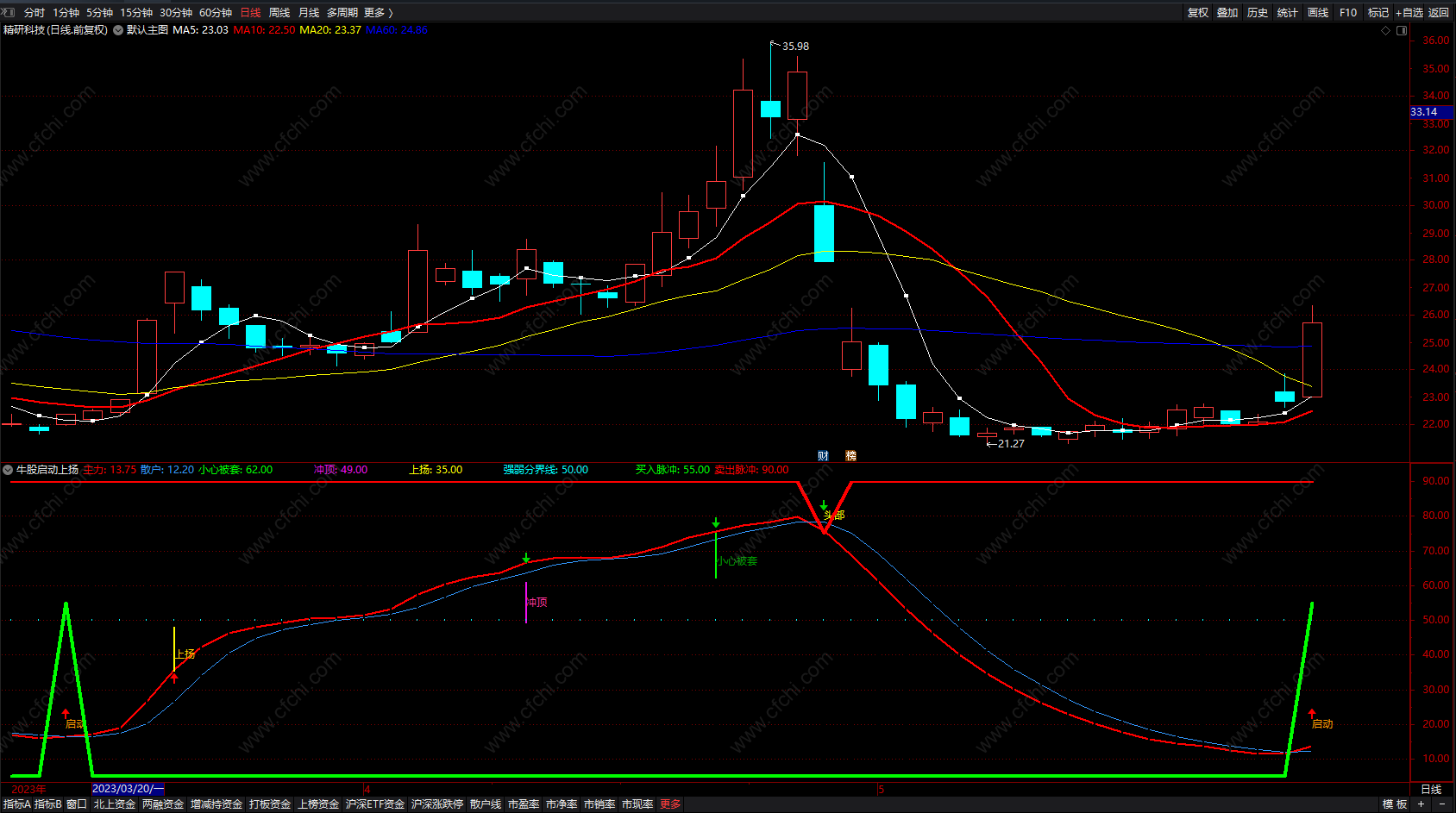The height and width of the screenshot is (813, 1456).
Task: Open the 牛股启动上扬 indicator settings arrow
Action: (8, 470)
